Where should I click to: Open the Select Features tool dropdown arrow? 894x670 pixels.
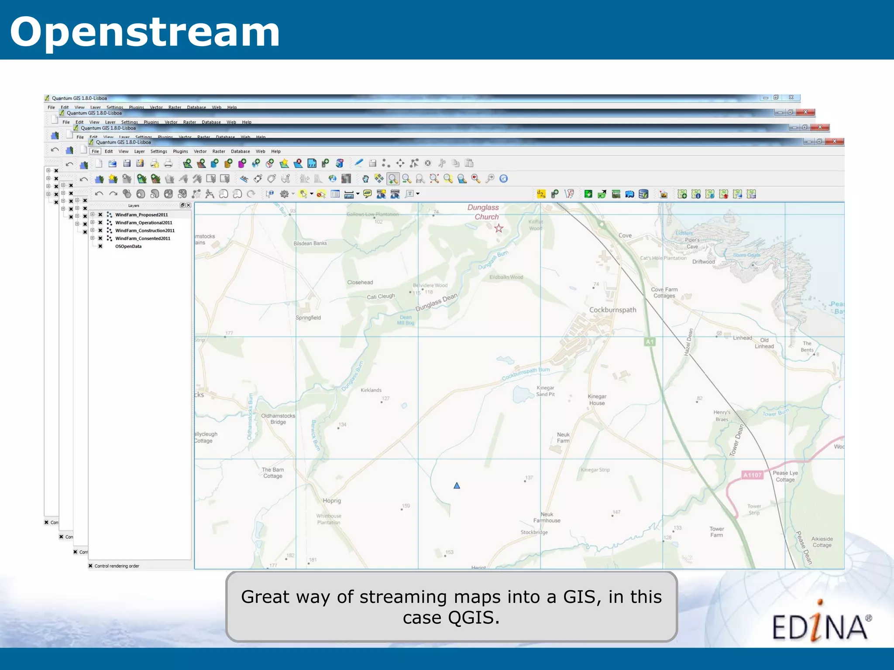pos(312,194)
